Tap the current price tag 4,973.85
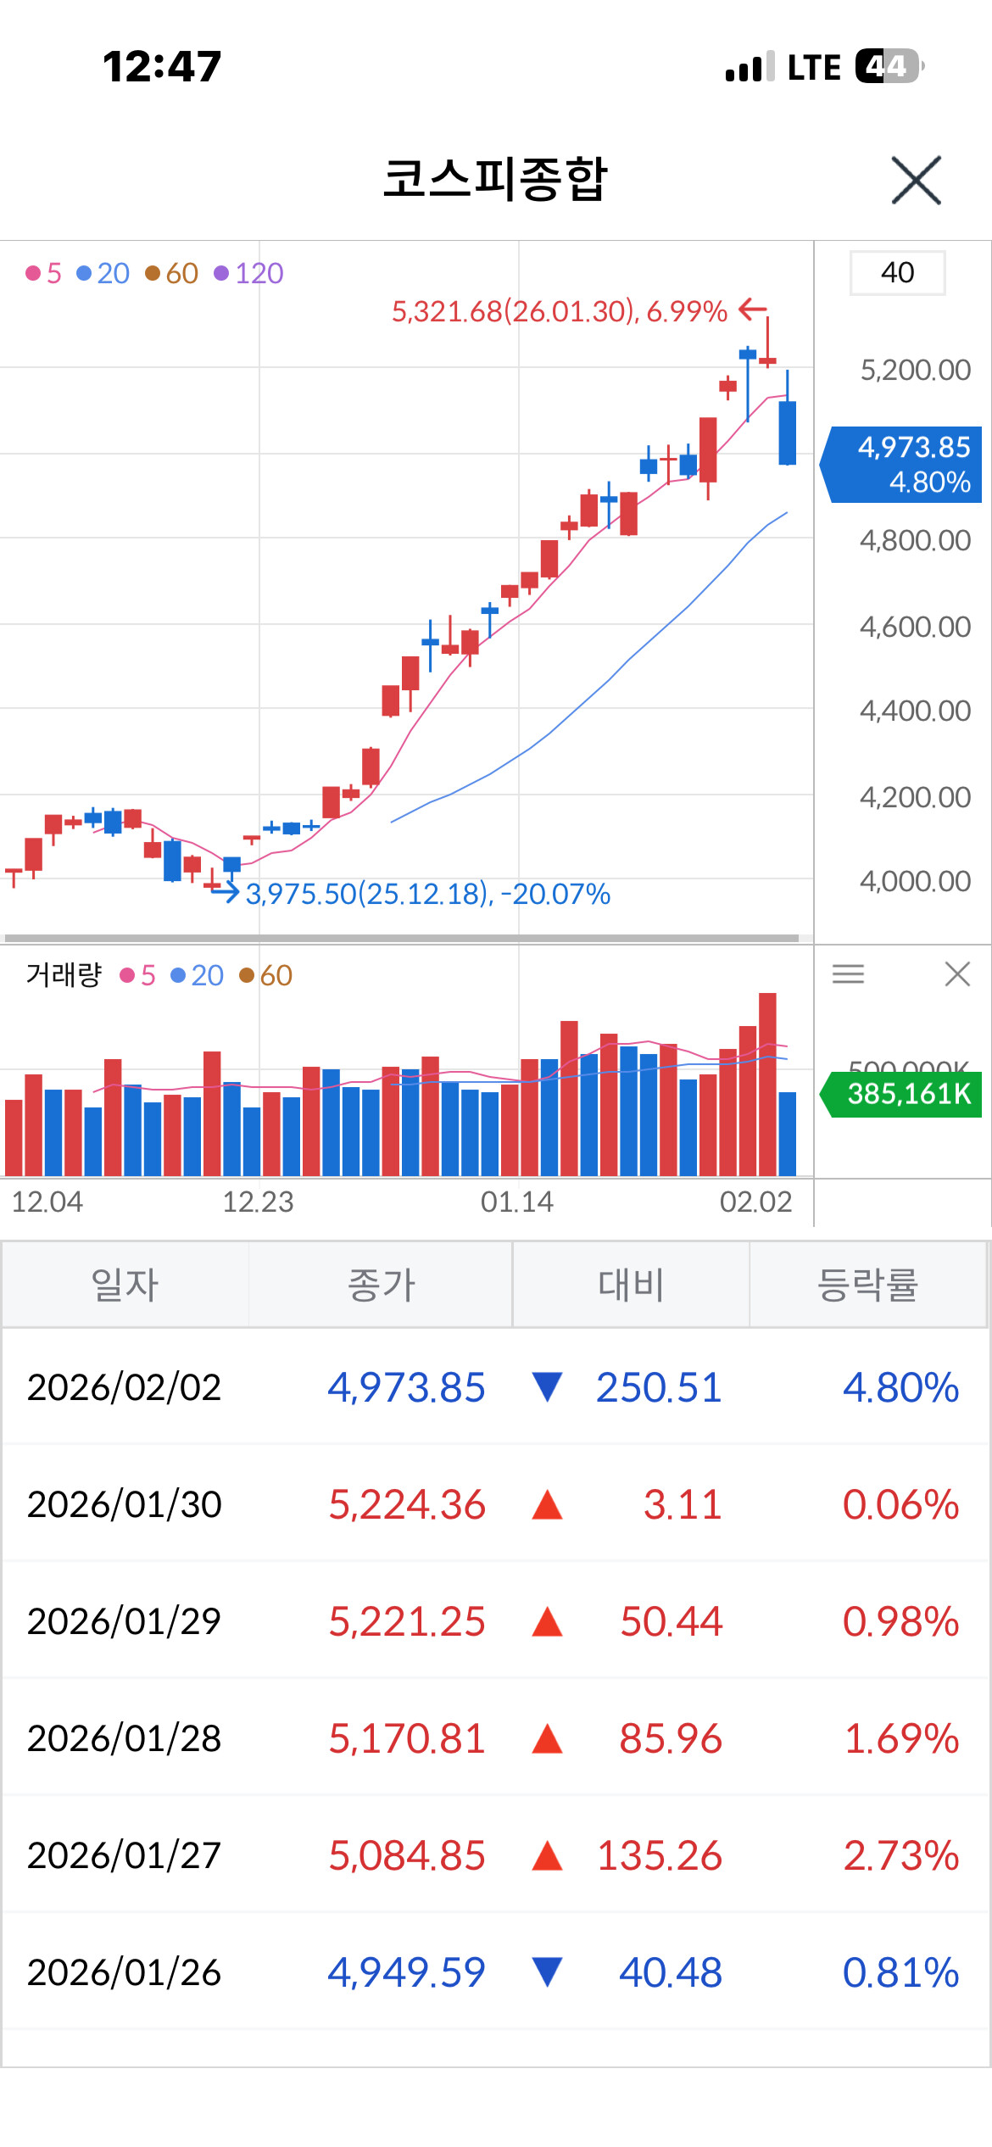The height and width of the screenshot is (2147, 992). 901,465
